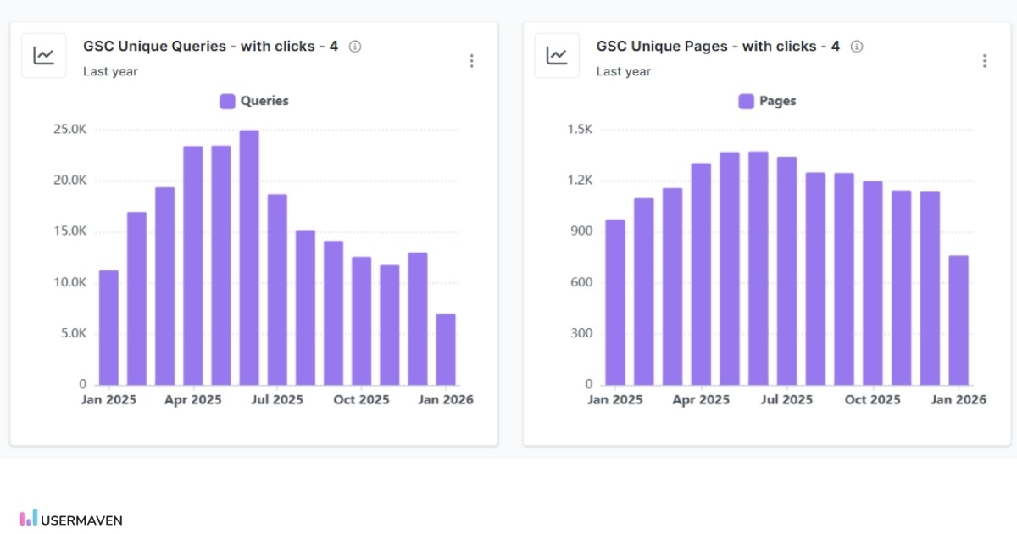Click the Usermaven logo at bottom left

69,520
